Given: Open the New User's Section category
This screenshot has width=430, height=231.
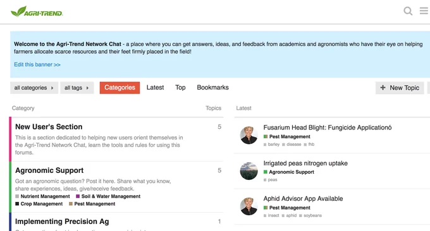Looking at the screenshot, I should coord(49,127).
